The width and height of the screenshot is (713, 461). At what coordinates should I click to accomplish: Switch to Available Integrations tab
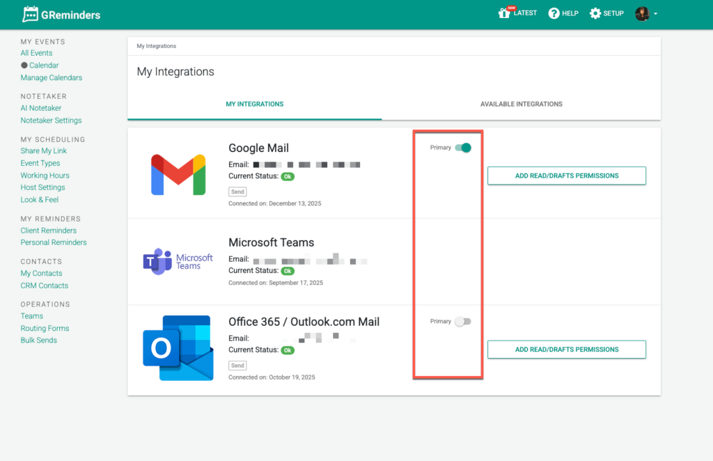click(x=521, y=104)
